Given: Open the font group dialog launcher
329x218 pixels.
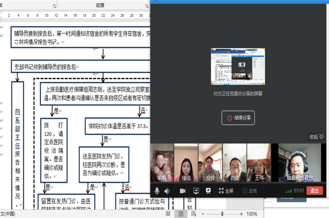Looking at the screenshot, I should (54, 5).
